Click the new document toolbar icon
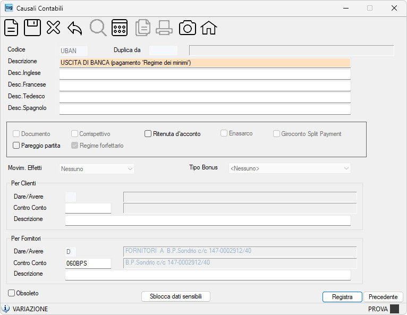Image resolution: width=407 pixels, height=315 pixels. tap(11, 28)
